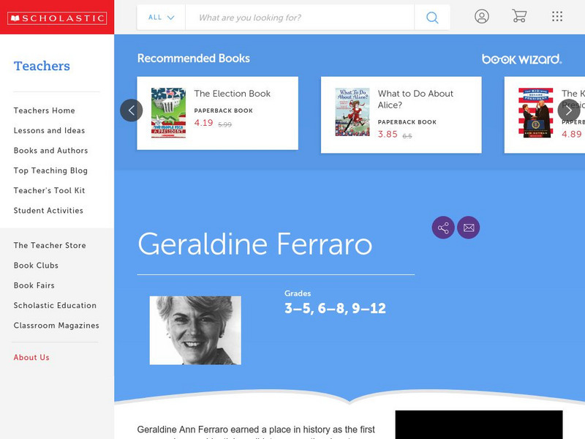Screen dimensions: 585x439
Task: Select the $3.85 price on What to Do About Alice?
Action: [388, 135]
